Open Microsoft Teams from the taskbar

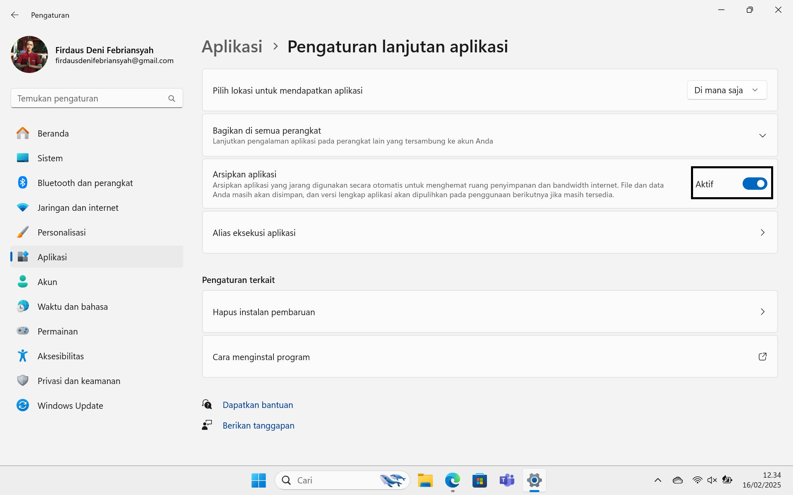pos(507,480)
